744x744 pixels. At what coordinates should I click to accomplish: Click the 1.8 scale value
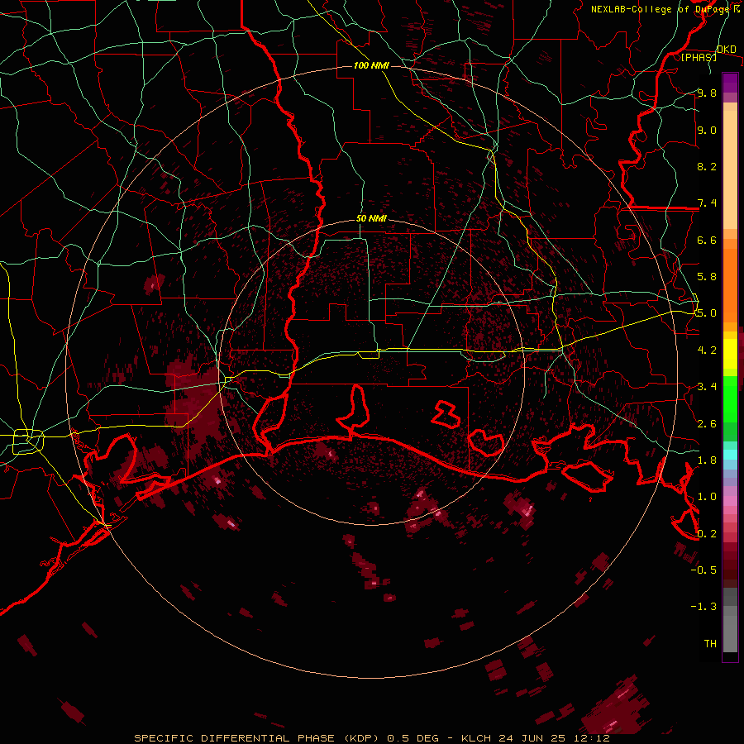coord(707,460)
